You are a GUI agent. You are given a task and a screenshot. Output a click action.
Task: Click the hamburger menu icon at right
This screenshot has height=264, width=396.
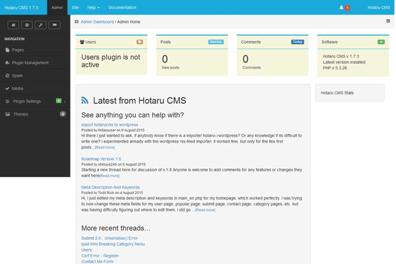tap(388, 21)
